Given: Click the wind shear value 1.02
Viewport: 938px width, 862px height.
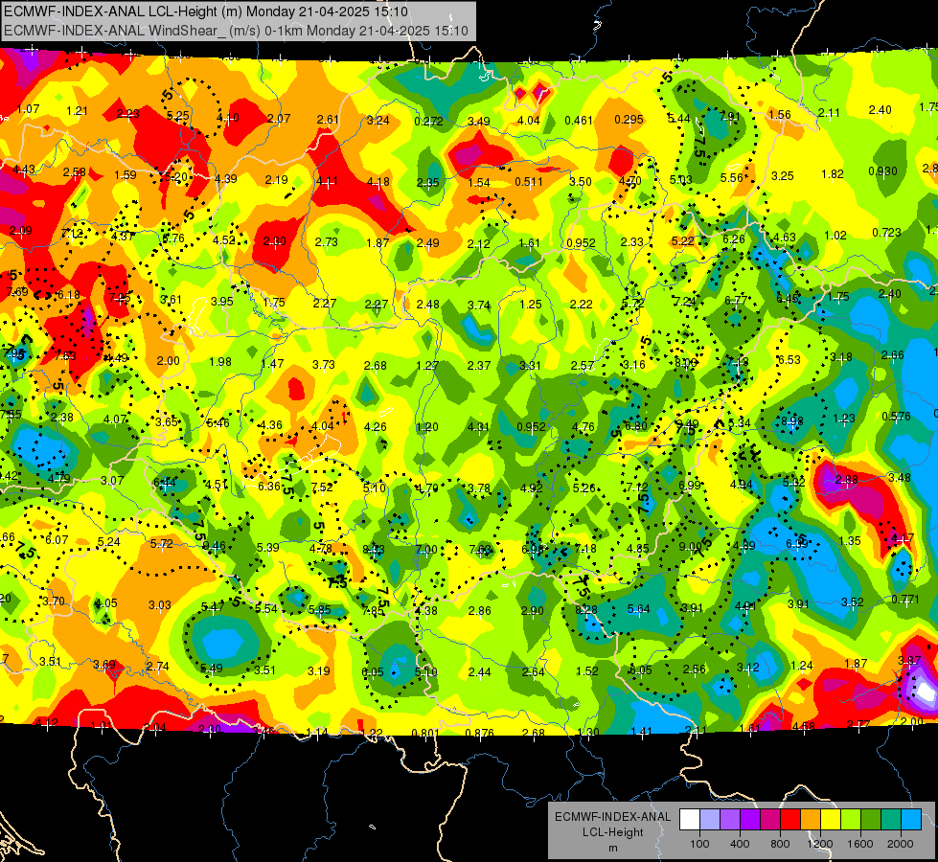Looking at the screenshot, I should (835, 235).
